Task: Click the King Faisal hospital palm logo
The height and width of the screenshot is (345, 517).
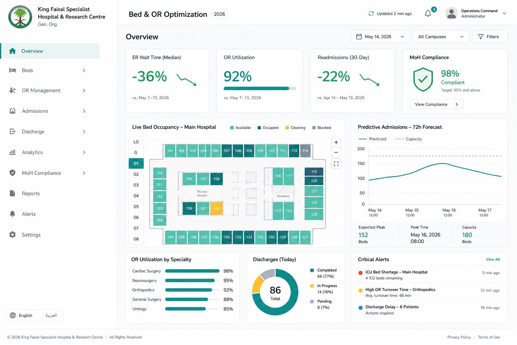Action: click(x=20, y=17)
